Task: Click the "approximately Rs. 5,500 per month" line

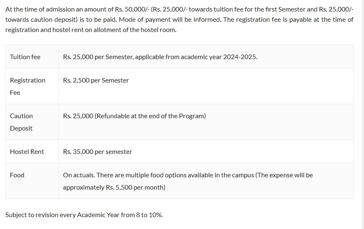Action: (x=114, y=188)
